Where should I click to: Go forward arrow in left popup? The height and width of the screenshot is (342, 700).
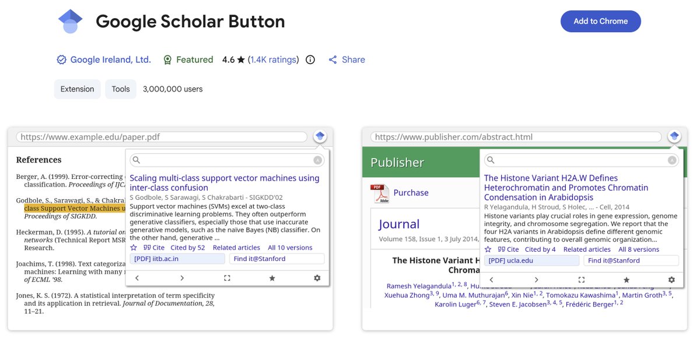182,278
